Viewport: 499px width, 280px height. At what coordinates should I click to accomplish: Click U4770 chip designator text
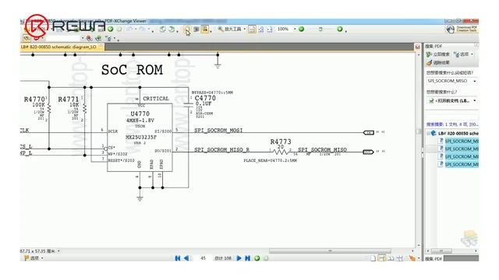point(140,114)
